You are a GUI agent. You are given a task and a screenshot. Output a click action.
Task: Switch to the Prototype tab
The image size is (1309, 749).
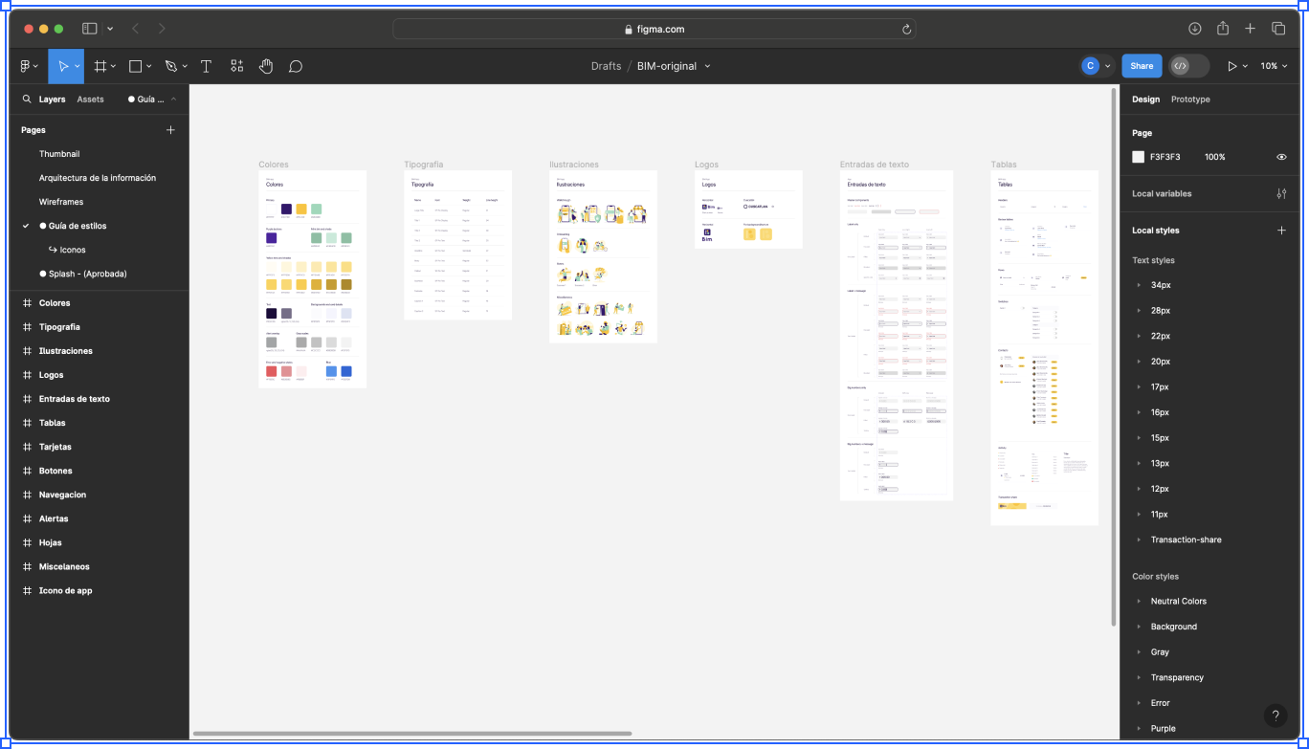[x=1190, y=99]
